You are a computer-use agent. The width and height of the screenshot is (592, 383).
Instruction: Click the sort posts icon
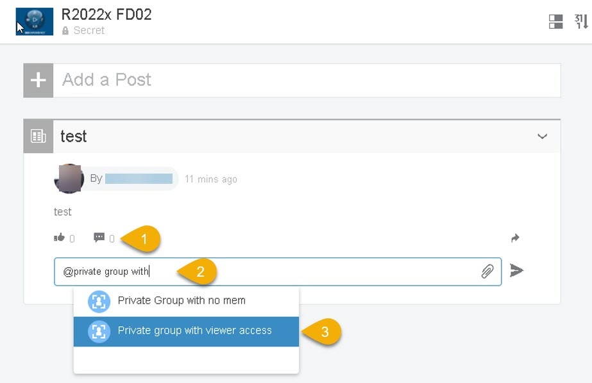coord(581,22)
